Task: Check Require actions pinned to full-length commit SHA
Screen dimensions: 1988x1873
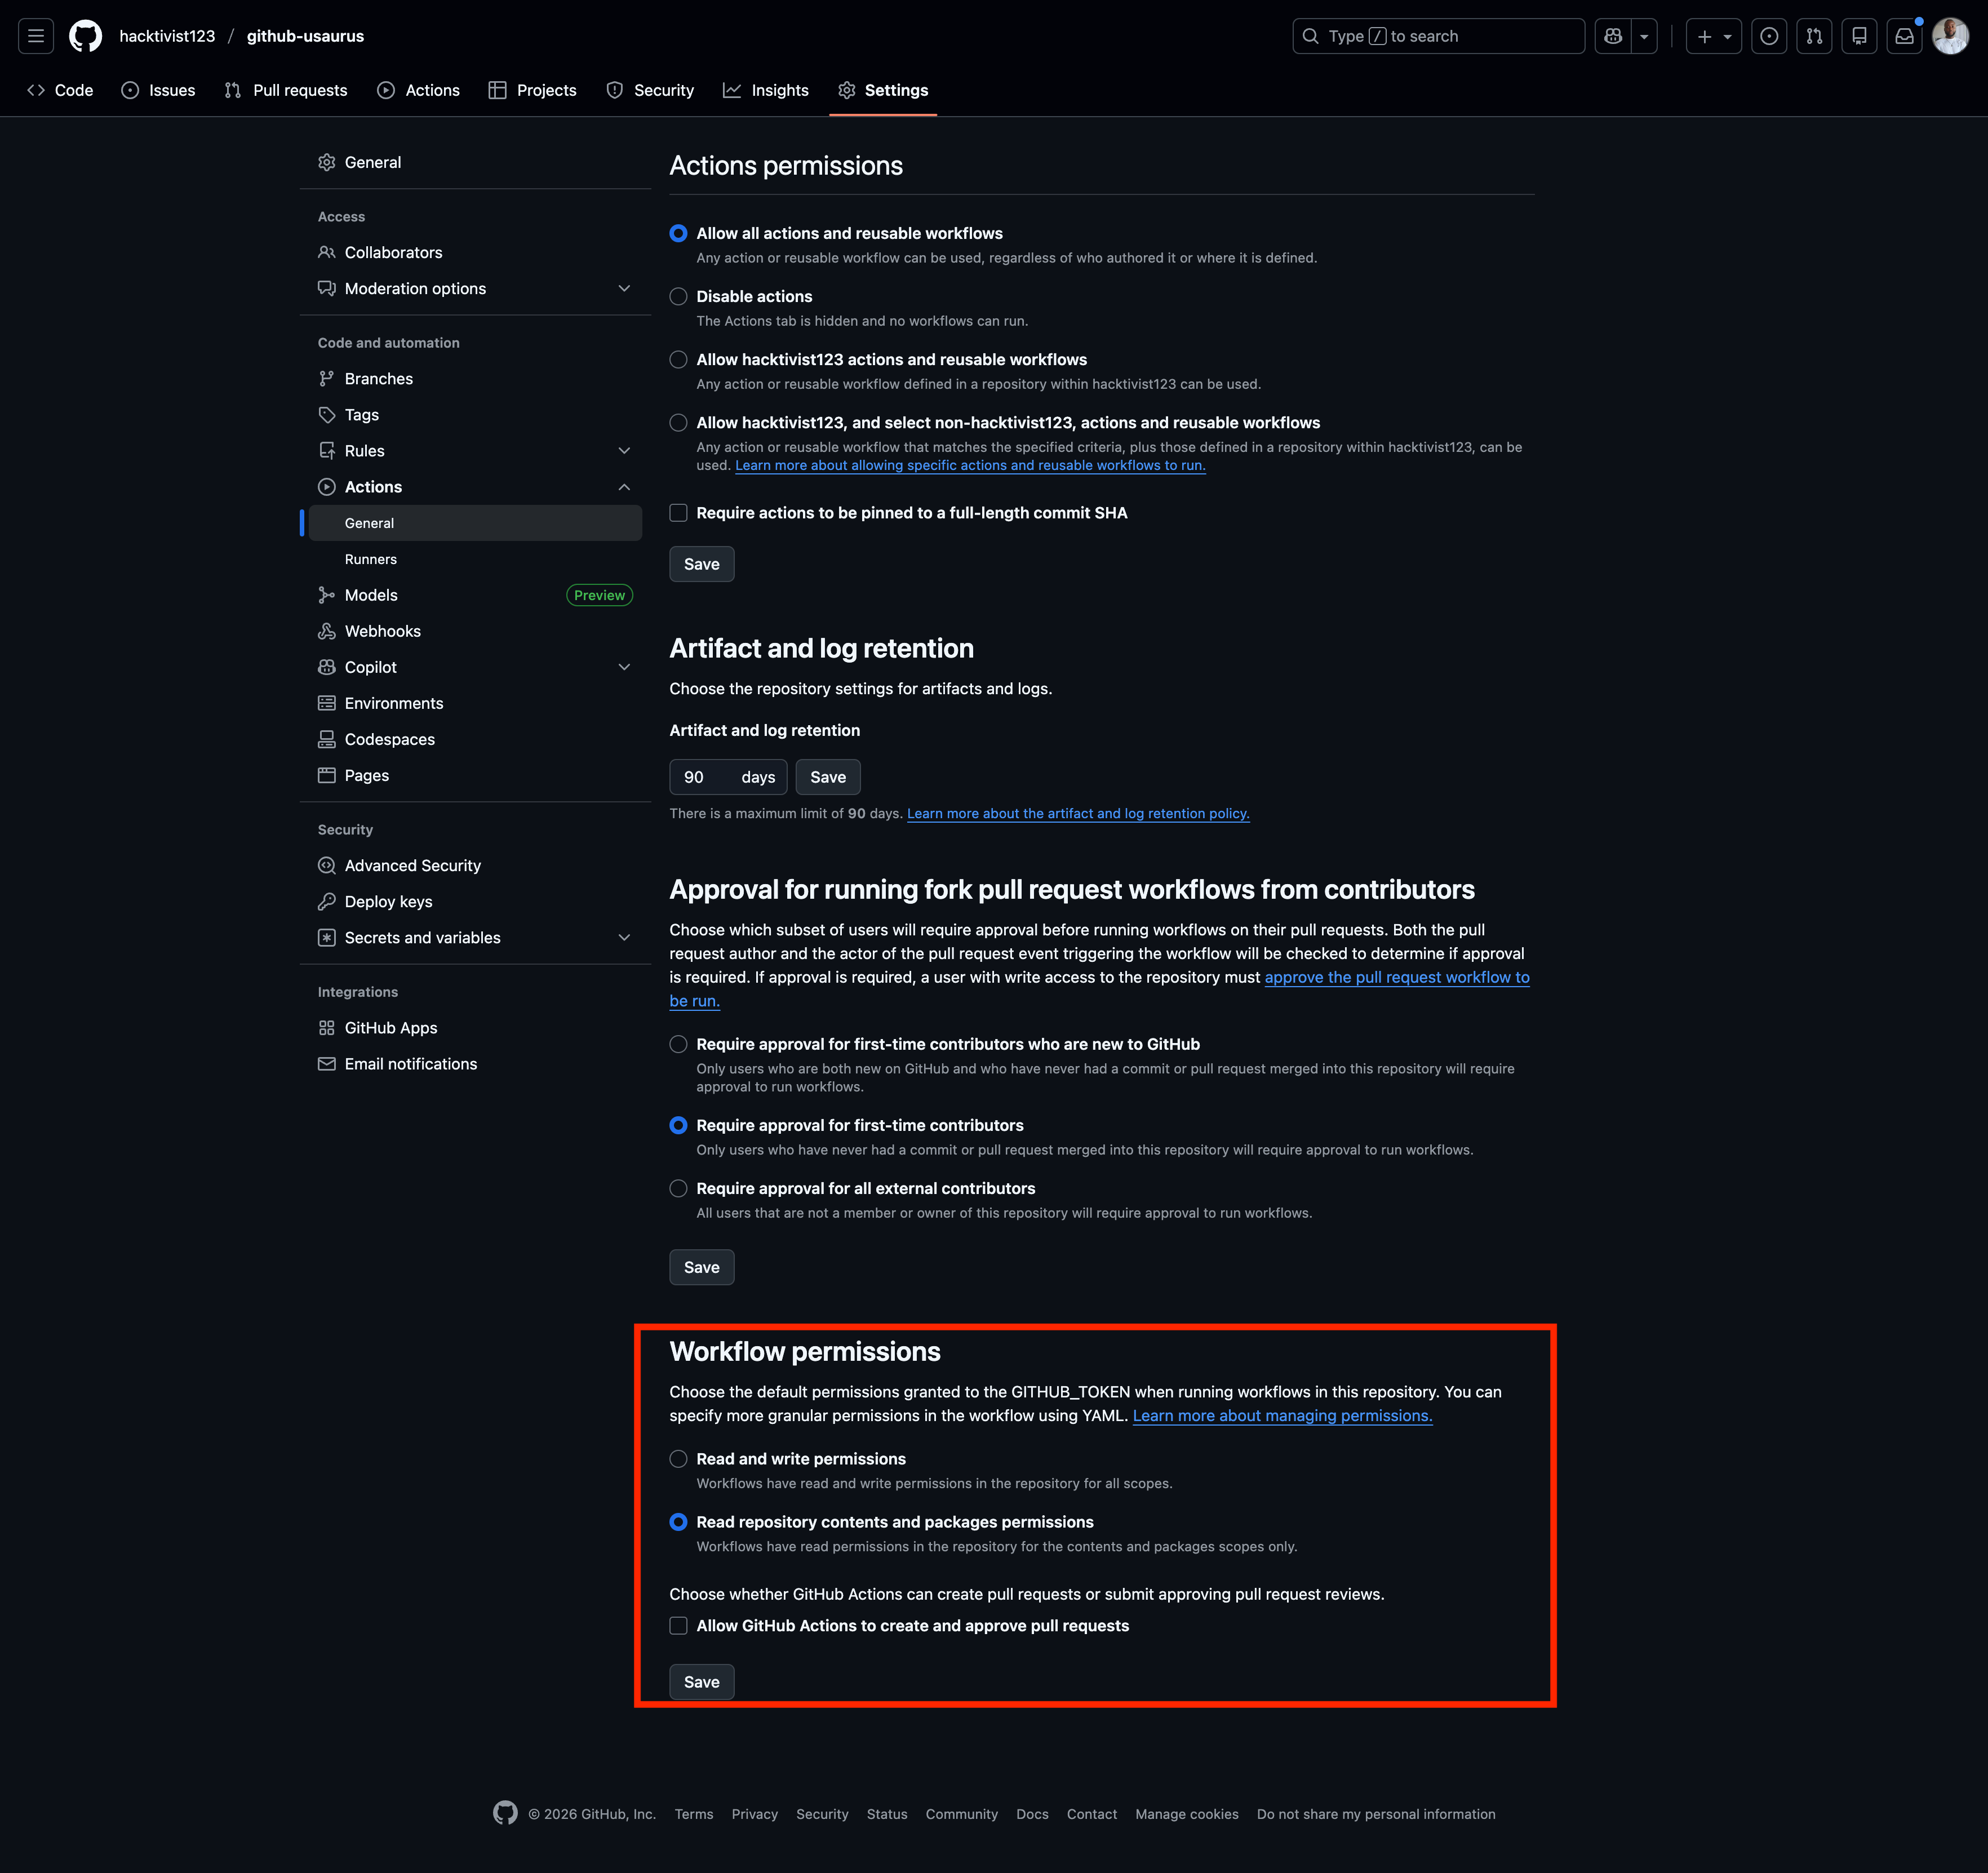Action: [x=678, y=512]
